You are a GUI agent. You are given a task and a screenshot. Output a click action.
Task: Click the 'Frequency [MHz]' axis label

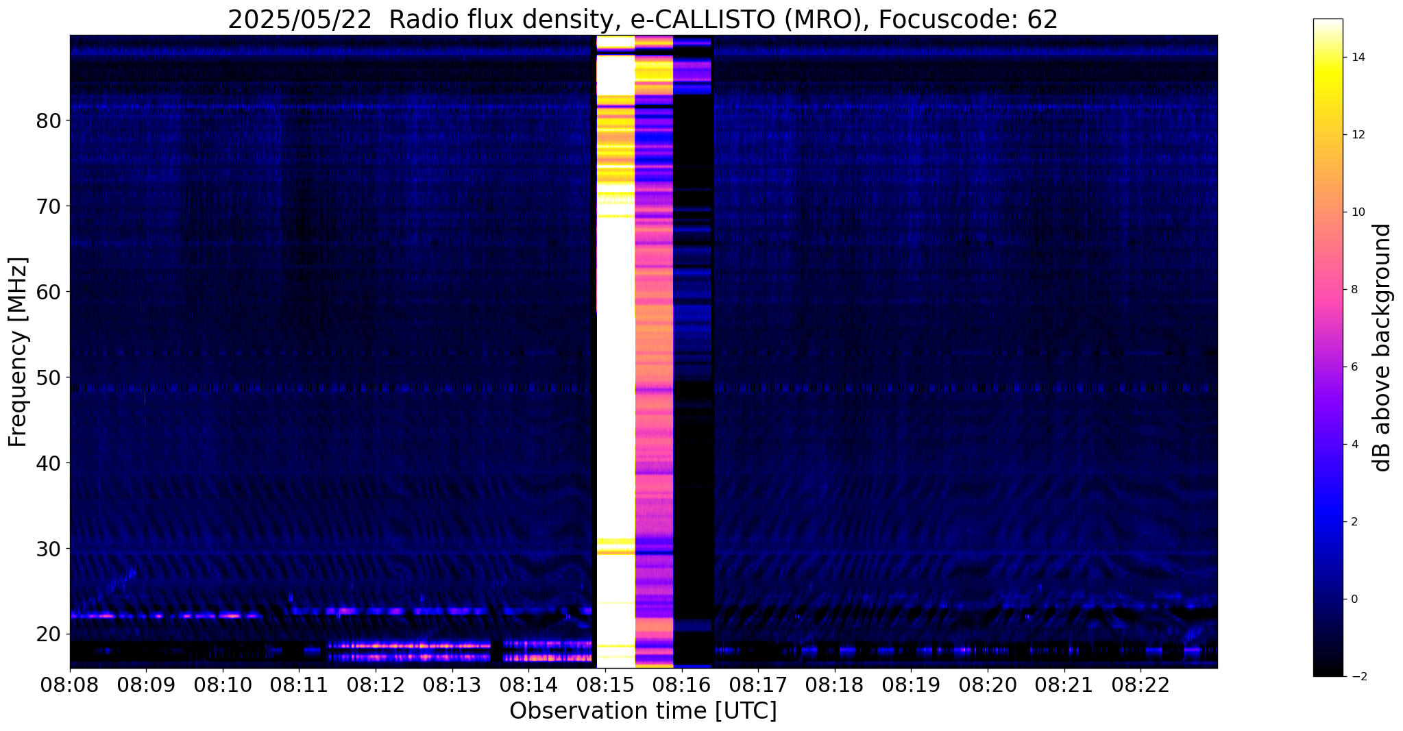(19, 351)
